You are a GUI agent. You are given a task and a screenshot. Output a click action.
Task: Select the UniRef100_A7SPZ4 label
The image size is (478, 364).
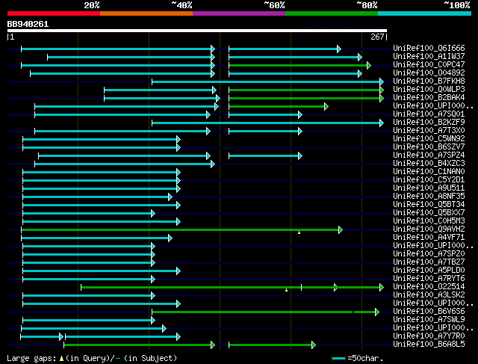429,155
